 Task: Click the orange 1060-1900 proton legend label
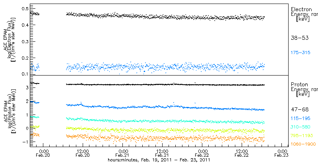point(303,144)
